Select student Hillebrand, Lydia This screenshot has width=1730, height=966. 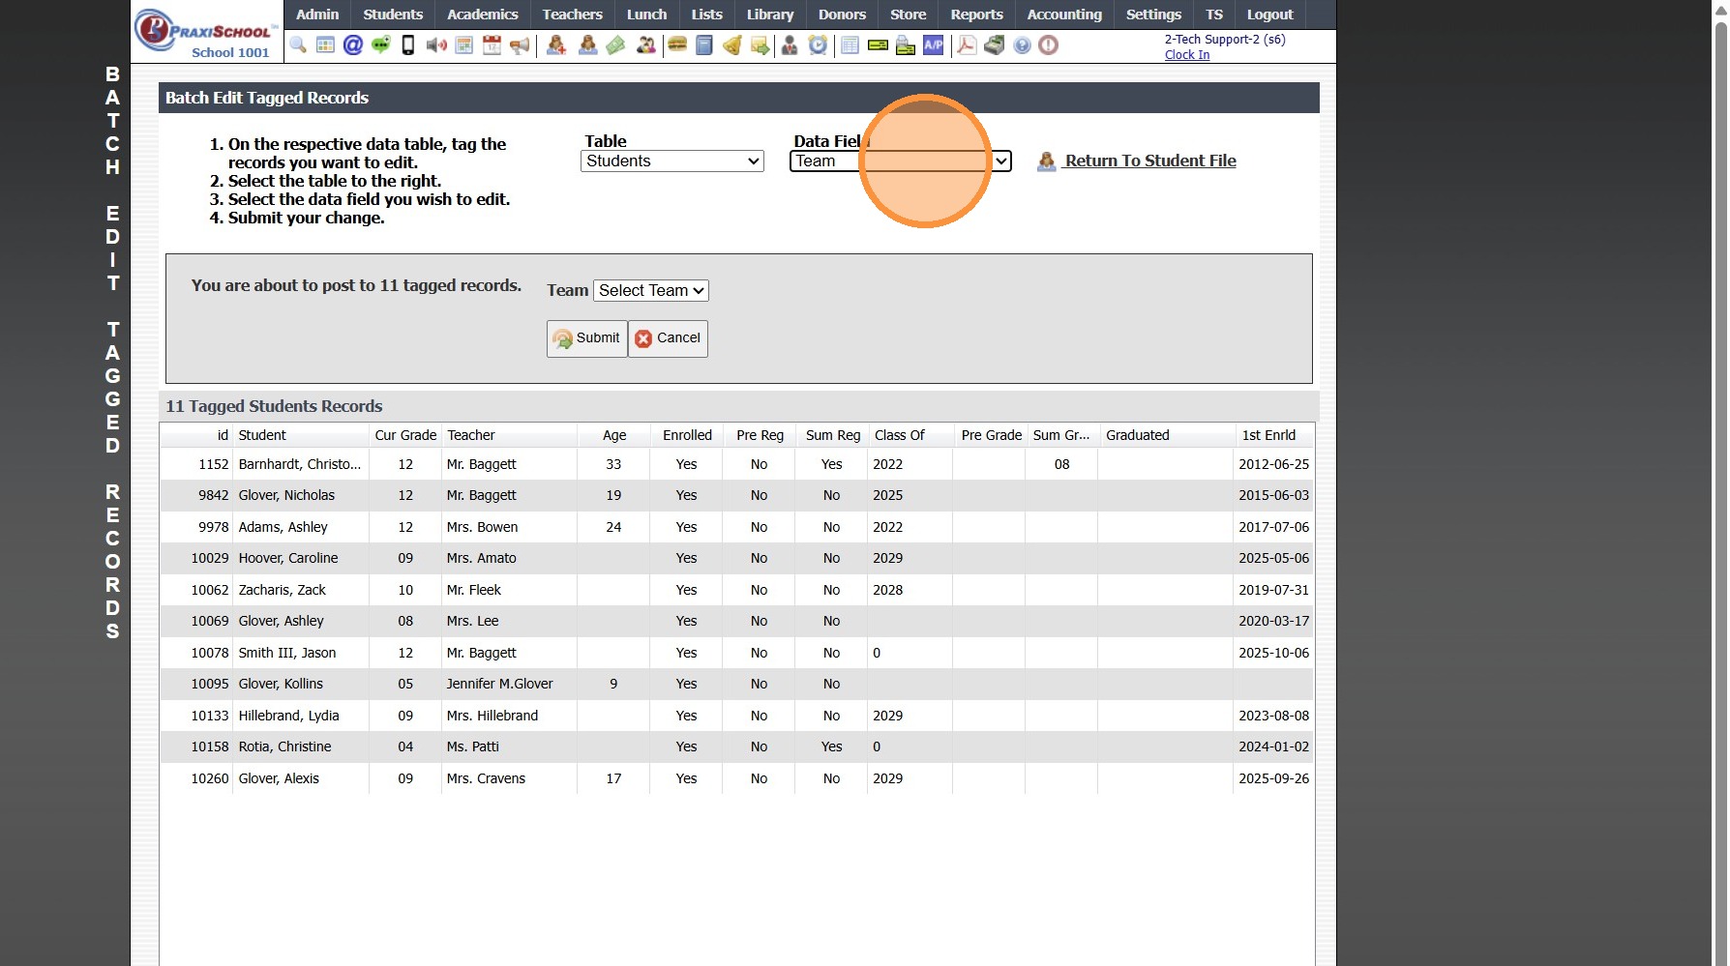(x=736, y=716)
